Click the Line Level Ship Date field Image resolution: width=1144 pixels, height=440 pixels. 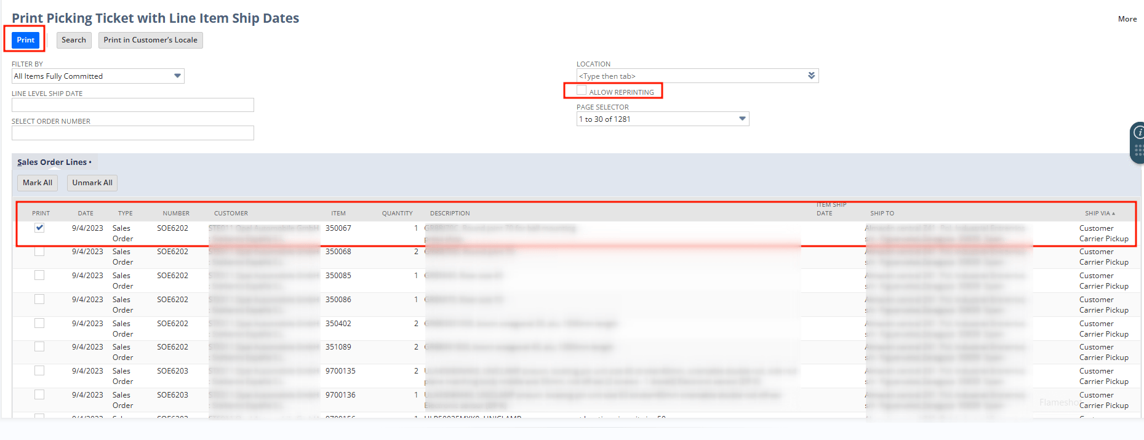[132, 105]
